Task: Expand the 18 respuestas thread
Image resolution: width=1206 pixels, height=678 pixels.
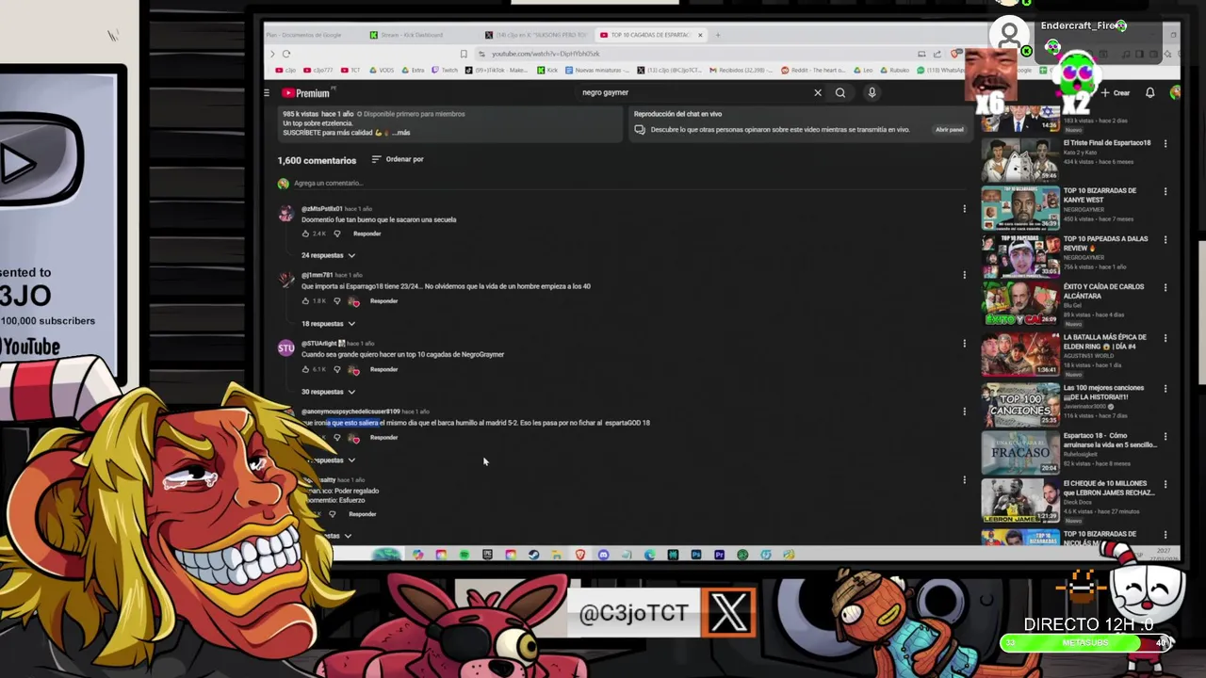Action: coord(328,323)
